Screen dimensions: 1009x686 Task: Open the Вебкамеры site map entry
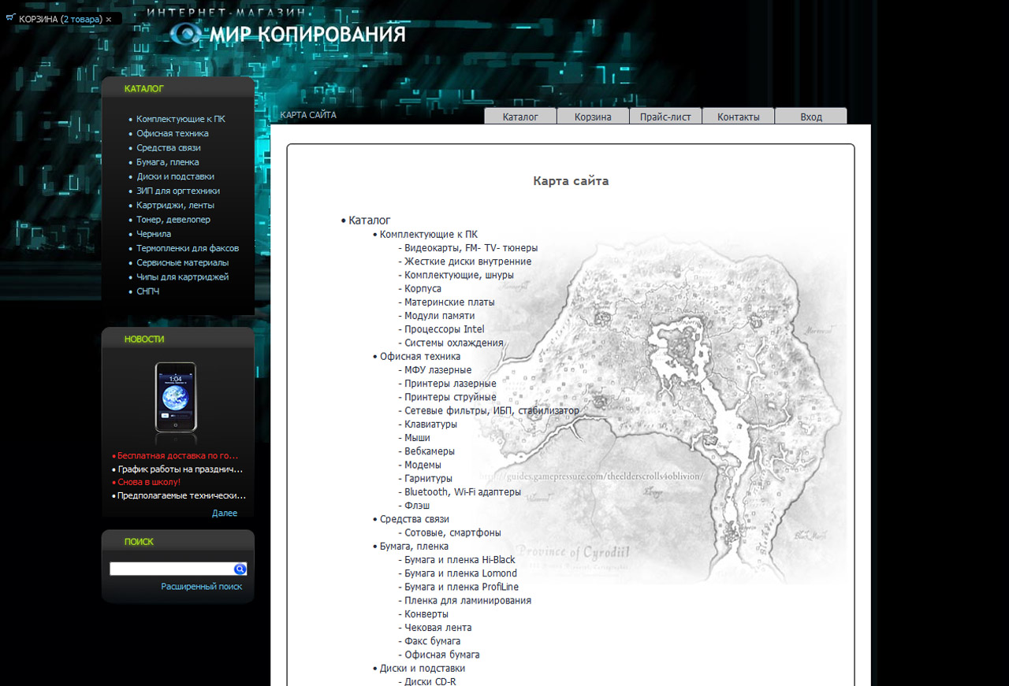[430, 451]
